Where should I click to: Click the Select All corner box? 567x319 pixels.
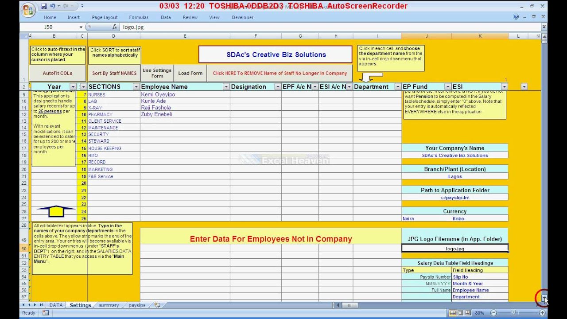24,36
